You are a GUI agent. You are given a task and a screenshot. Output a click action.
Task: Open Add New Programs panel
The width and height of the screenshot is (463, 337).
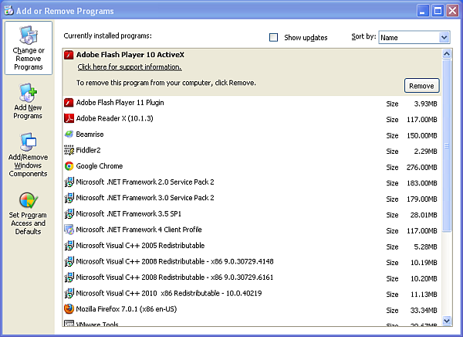pyautogui.click(x=28, y=101)
